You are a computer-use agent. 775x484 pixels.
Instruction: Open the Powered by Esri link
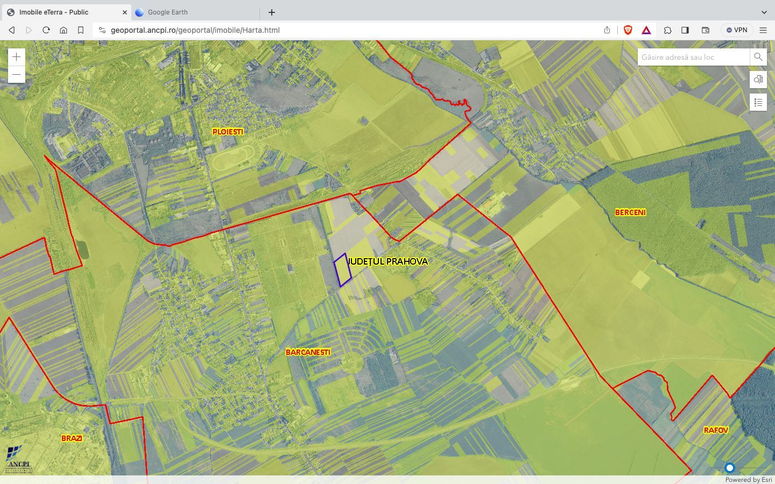point(749,480)
